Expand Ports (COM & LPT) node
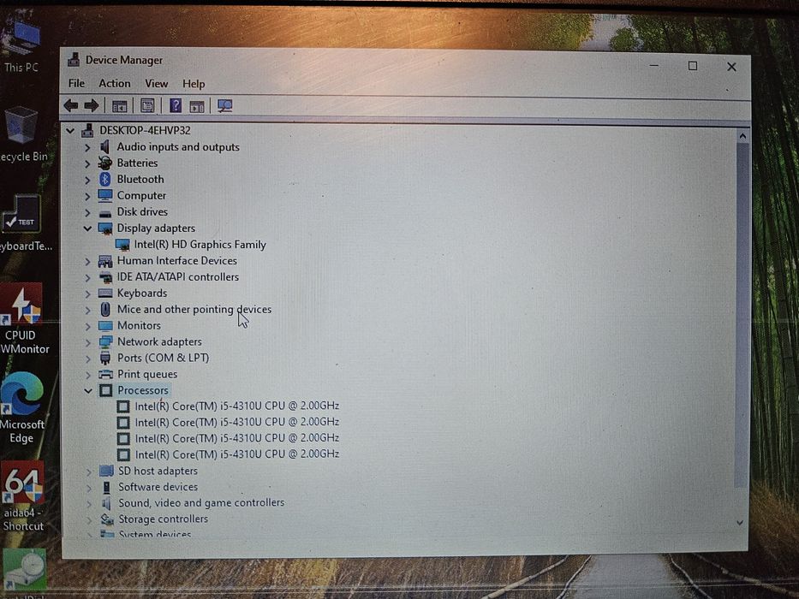The height and width of the screenshot is (599, 799). click(87, 359)
